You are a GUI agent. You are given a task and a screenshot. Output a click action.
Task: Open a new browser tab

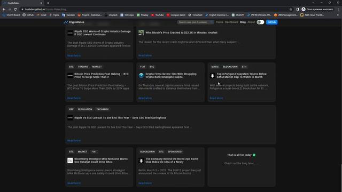[48, 3]
